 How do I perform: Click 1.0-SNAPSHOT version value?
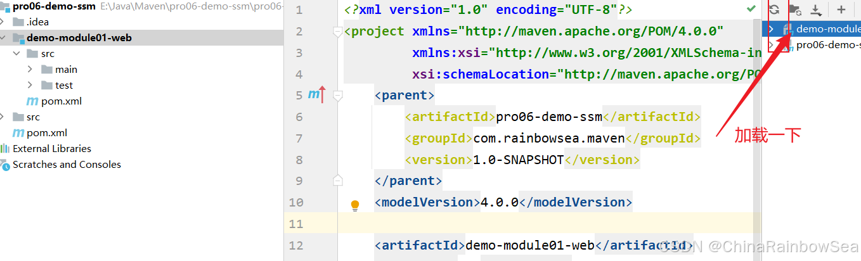click(518, 160)
